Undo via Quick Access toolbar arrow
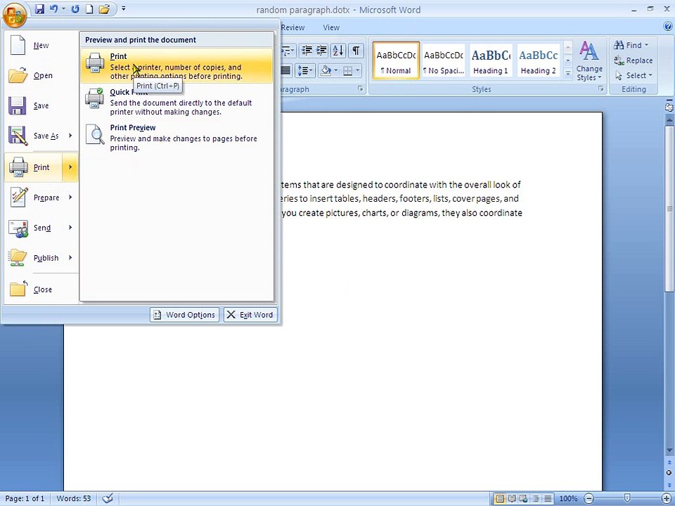The image size is (675, 506). 54,8
